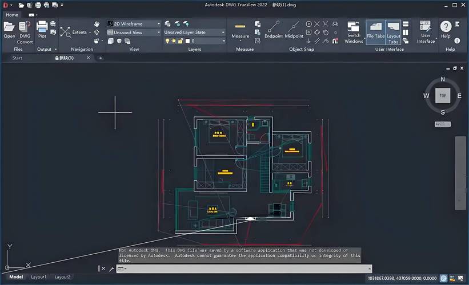469x285 pixels.
Task: Switch to the Layout1 tab
Action: pyautogui.click(x=38, y=277)
